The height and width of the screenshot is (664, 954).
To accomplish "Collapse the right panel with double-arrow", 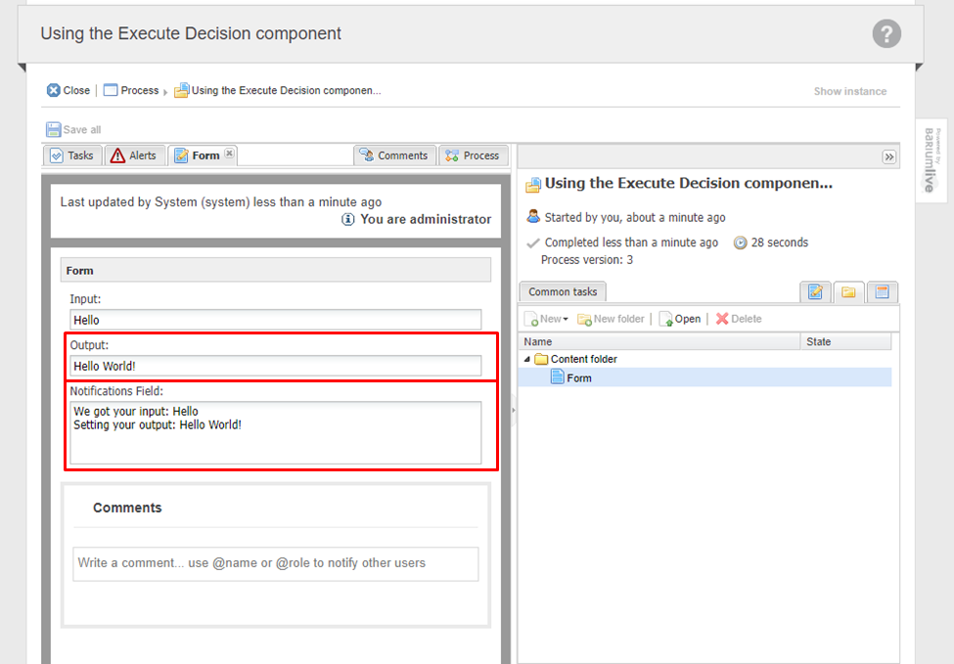I will tap(888, 156).
